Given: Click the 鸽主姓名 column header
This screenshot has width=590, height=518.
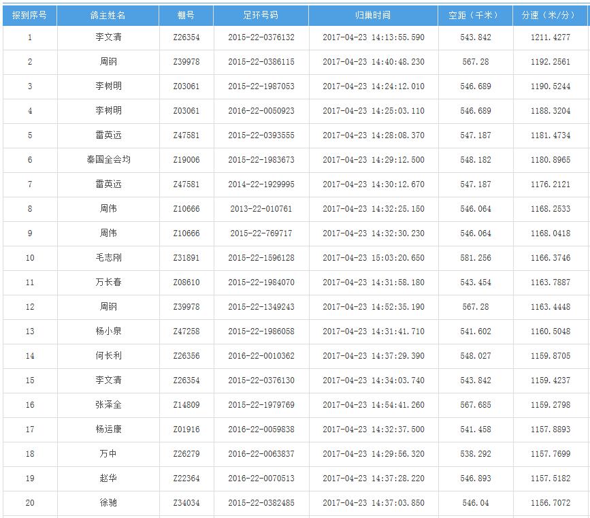Looking at the screenshot, I should tap(108, 15).
